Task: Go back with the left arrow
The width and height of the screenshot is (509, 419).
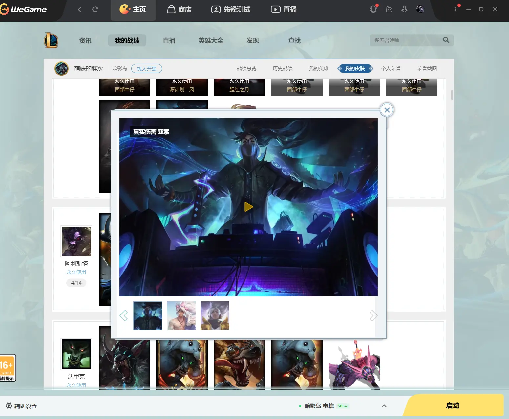Action: click(x=79, y=9)
